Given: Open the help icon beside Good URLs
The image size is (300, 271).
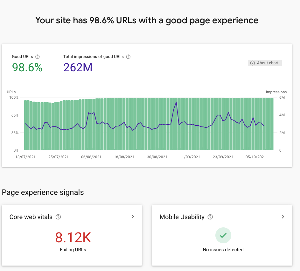Looking at the screenshot, I should [x=38, y=57].
